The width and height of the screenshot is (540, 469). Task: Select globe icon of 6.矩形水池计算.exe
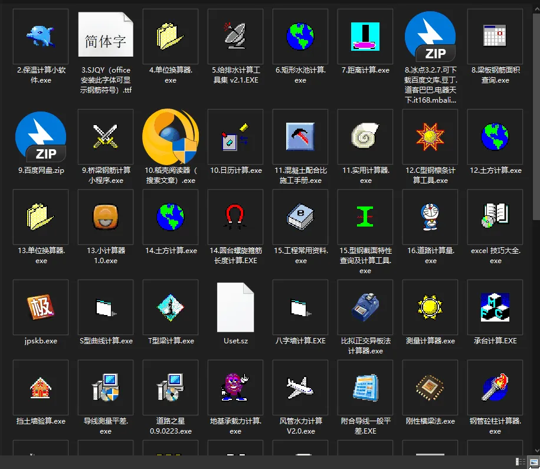click(300, 36)
